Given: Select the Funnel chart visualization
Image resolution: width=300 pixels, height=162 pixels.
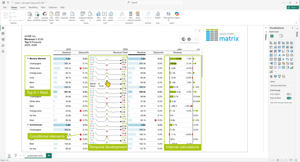Looking at the screenshot, I should (279, 51).
